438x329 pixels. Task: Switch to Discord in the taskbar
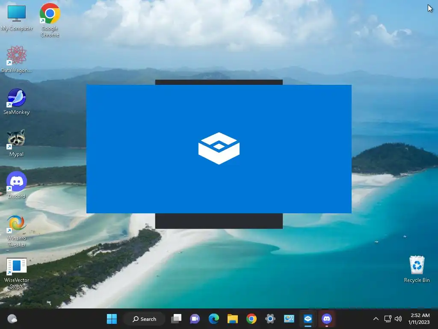[x=326, y=319]
